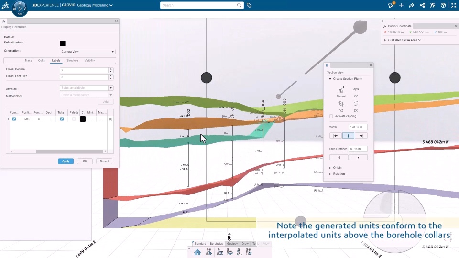
Task: Toggle the Com... checkbox in row 1
Action: coord(14,119)
